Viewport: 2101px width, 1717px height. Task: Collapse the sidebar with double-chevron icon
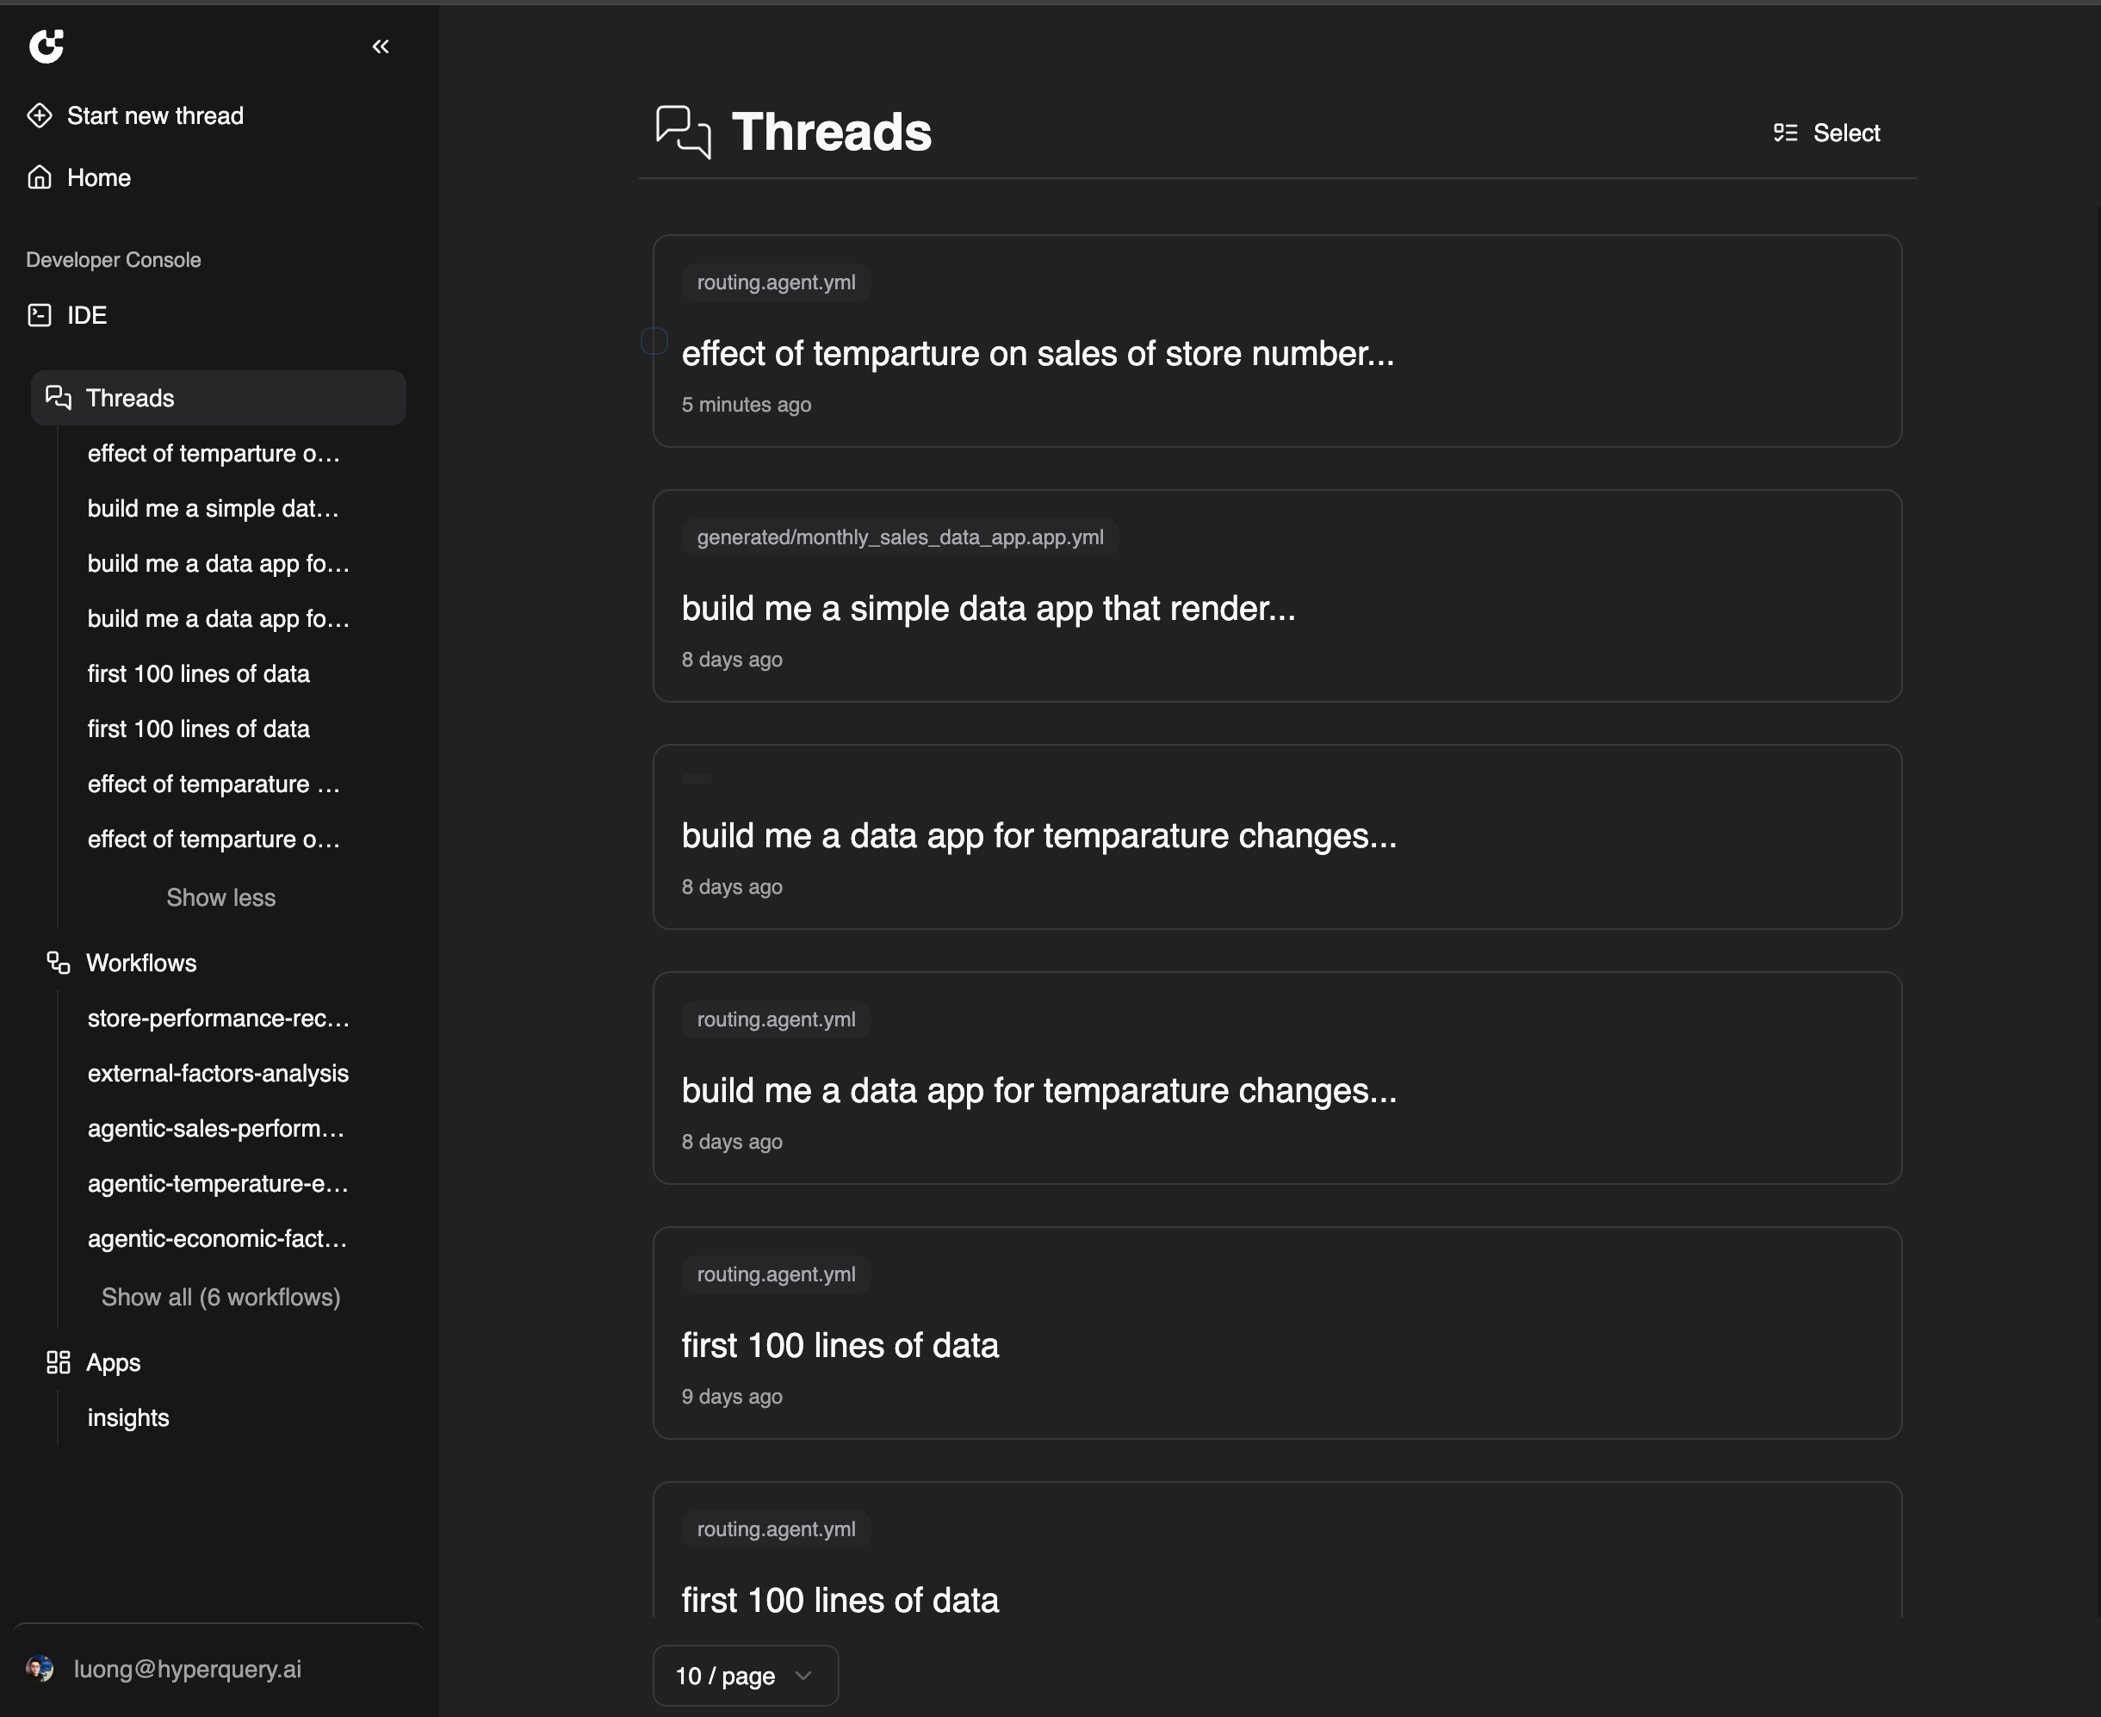(380, 46)
